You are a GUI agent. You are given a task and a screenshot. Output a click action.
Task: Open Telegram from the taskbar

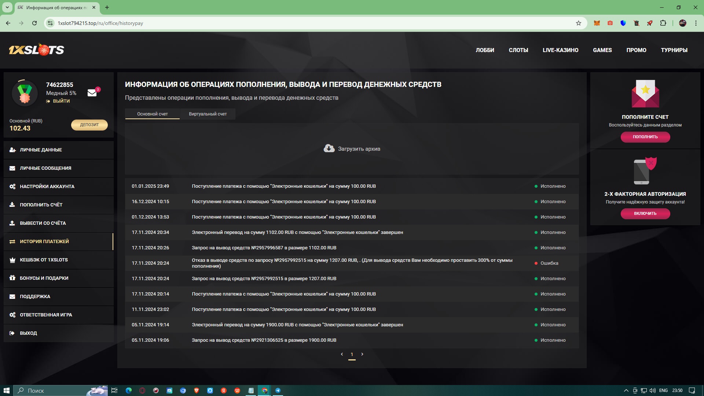278,390
